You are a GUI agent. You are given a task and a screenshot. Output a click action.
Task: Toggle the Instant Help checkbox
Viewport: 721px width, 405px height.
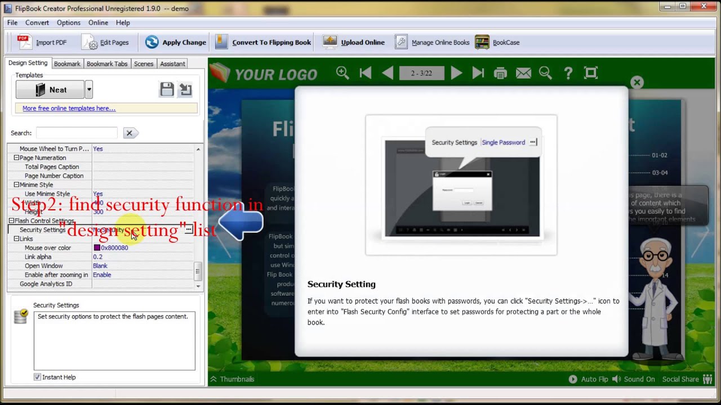(x=37, y=377)
